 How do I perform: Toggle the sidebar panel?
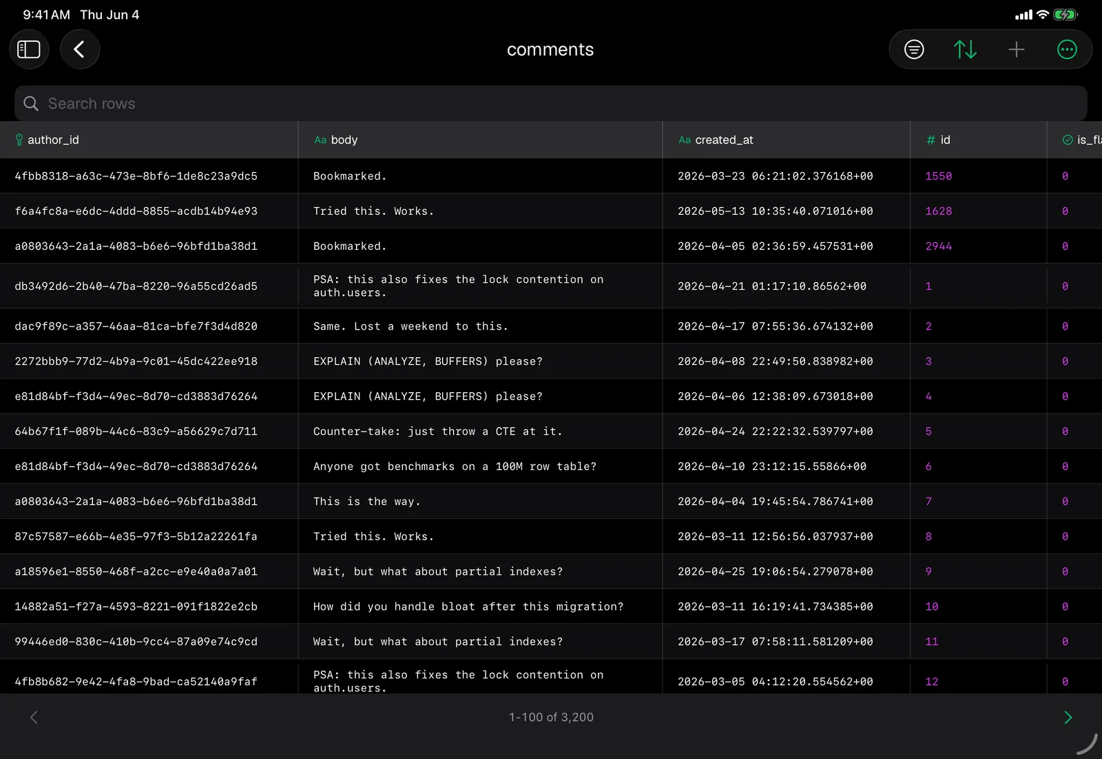click(x=29, y=50)
